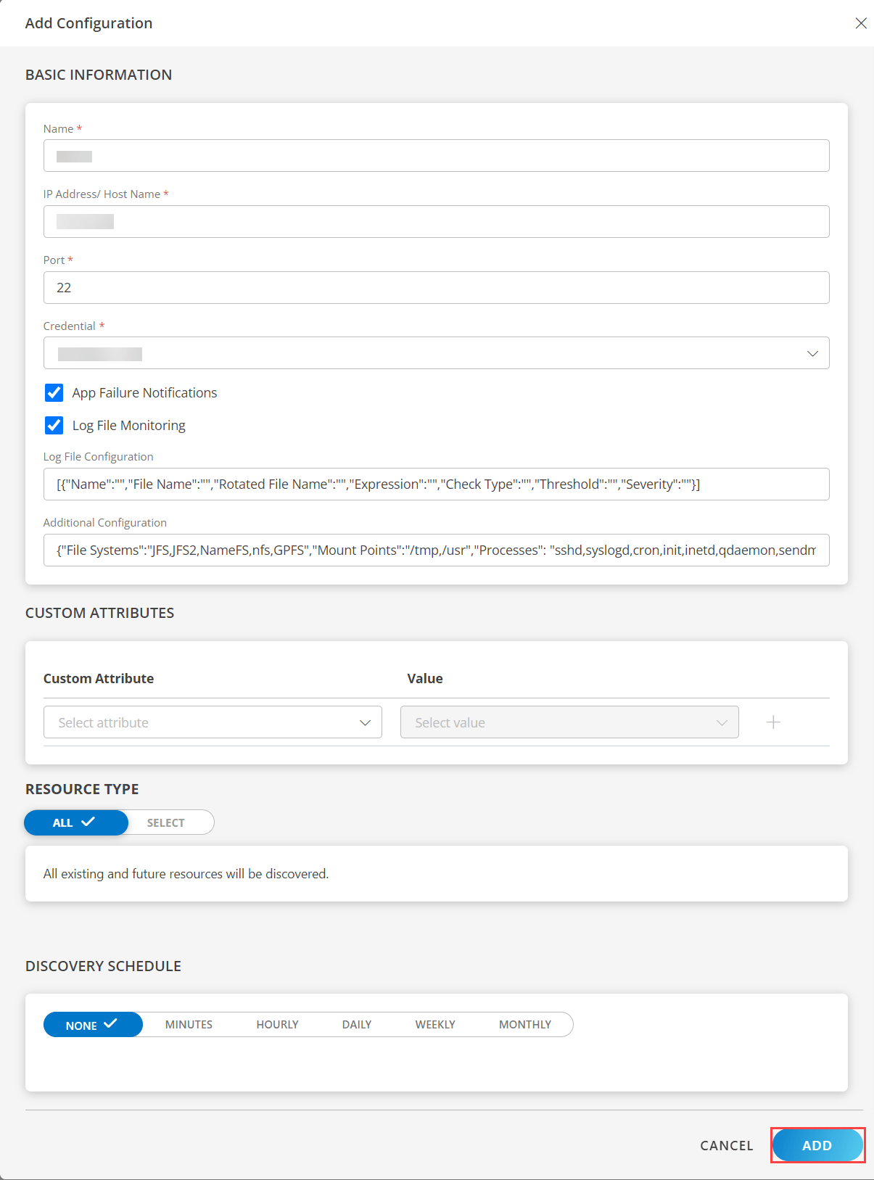Choose MONTHLY discovery schedule
The height and width of the screenshot is (1180, 874).
point(525,1025)
